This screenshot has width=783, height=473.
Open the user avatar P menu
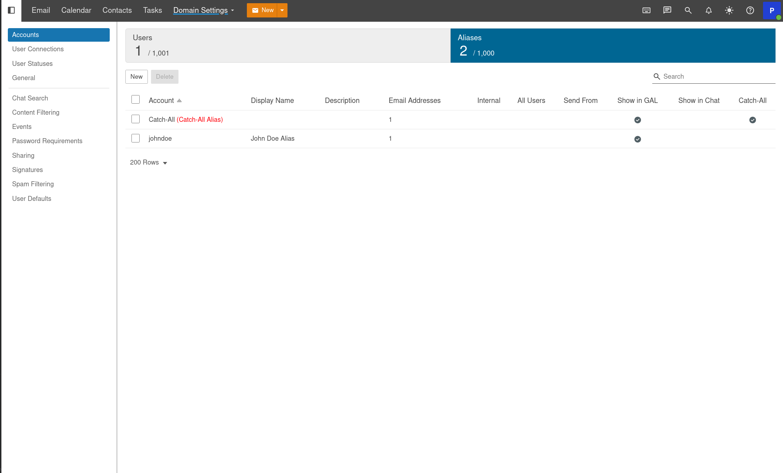coord(772,10)
